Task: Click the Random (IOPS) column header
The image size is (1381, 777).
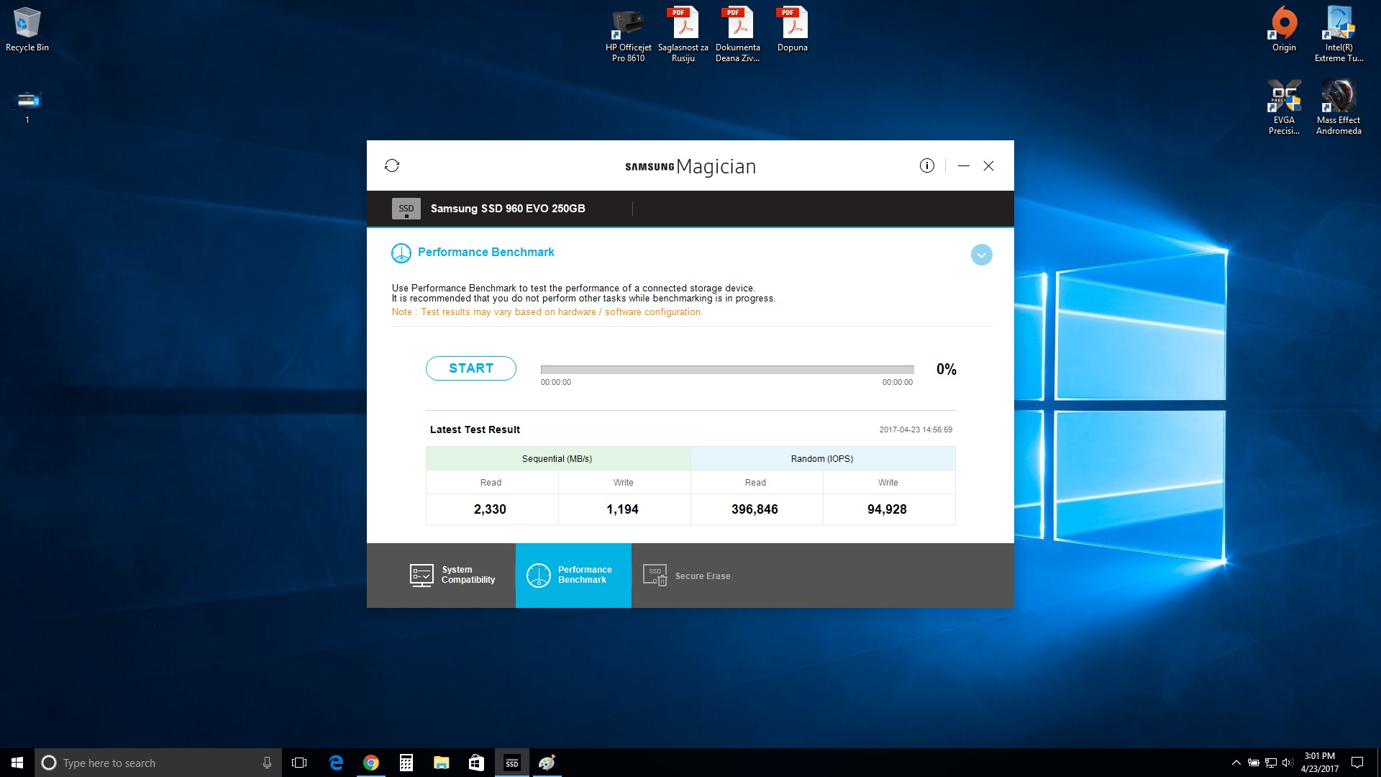Action: pyautogui.click(x=823, y=458)
